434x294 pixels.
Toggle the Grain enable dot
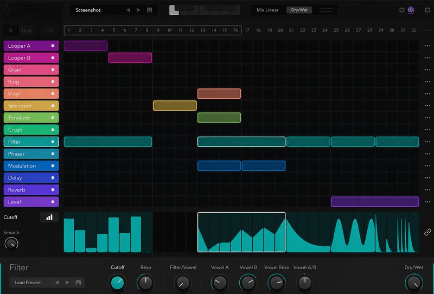point(53,70)
